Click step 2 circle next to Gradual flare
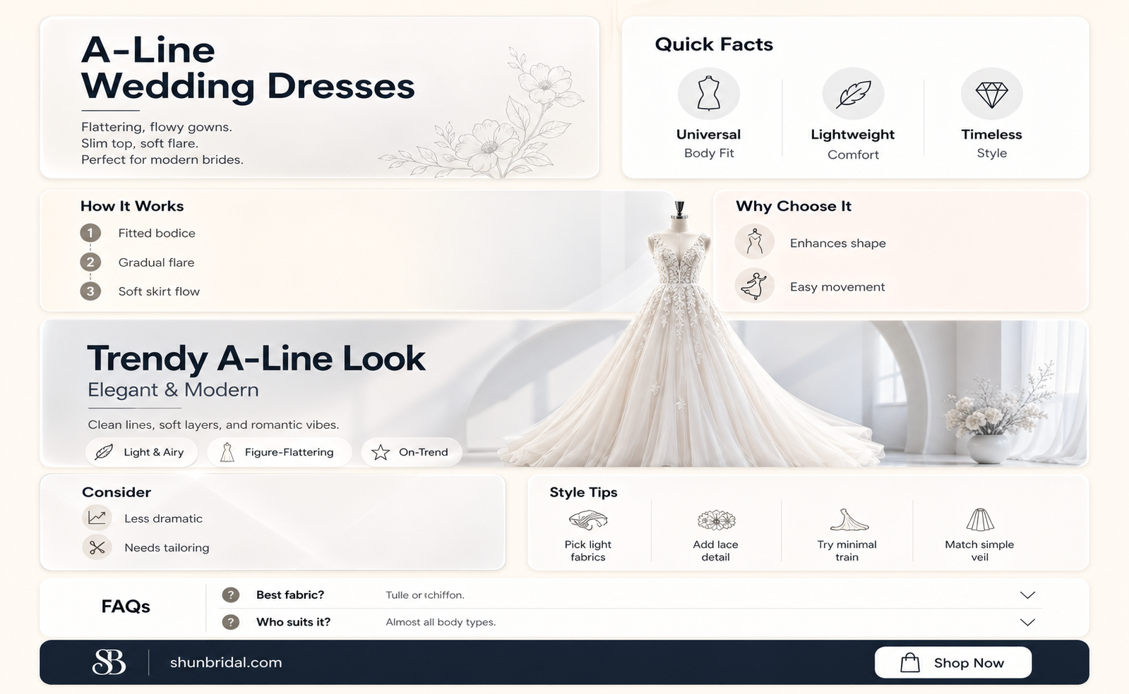The width and height of the screenshot is (1129, 694). (x=90, y=262)
